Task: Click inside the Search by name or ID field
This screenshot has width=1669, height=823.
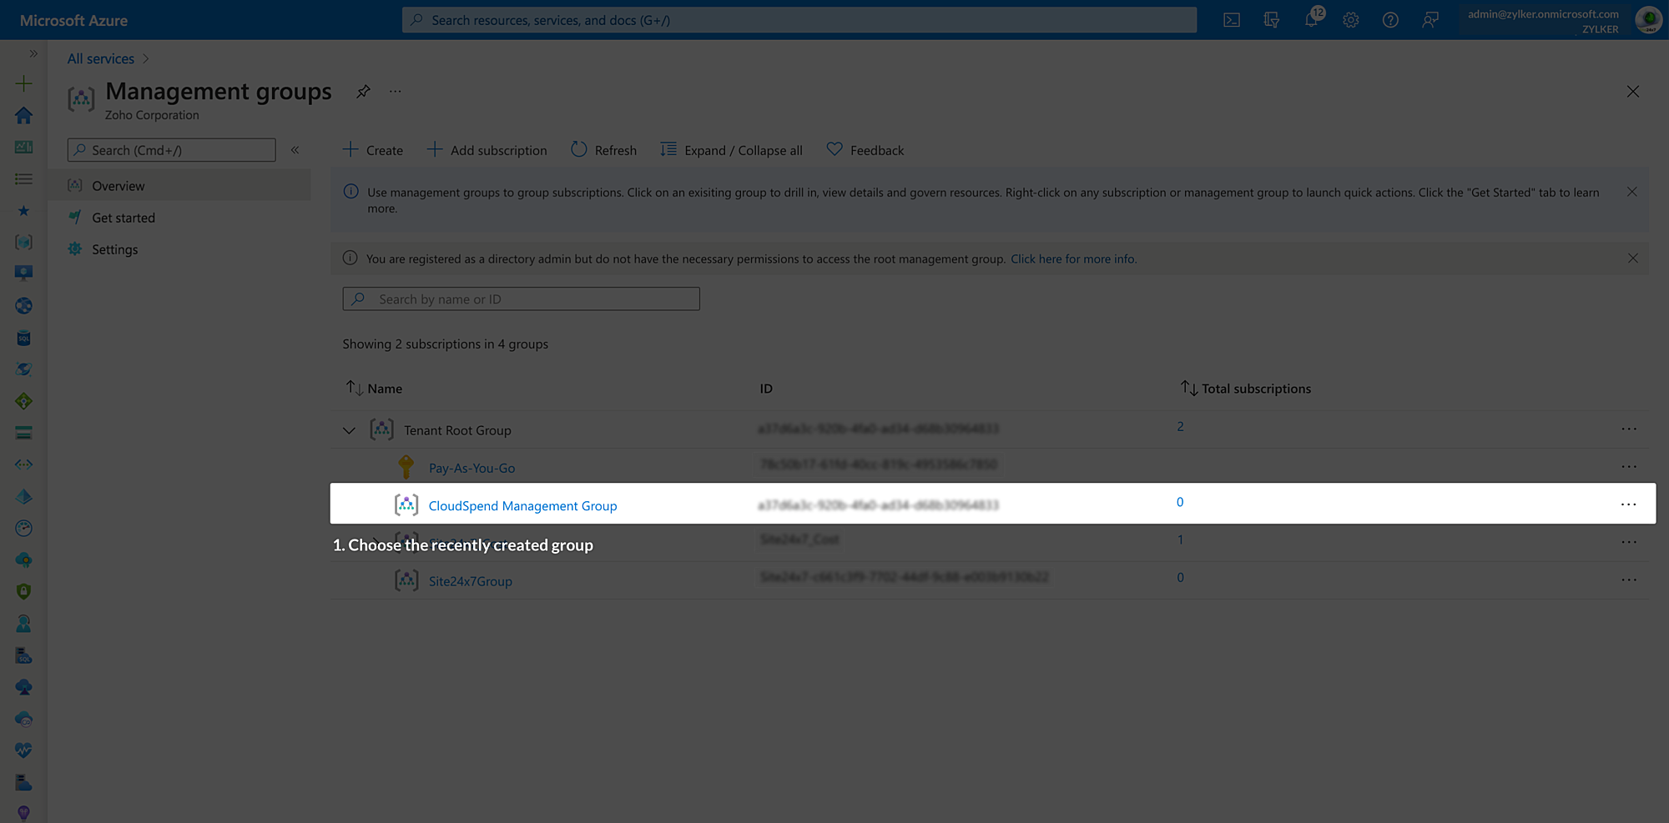Action: 520,299
